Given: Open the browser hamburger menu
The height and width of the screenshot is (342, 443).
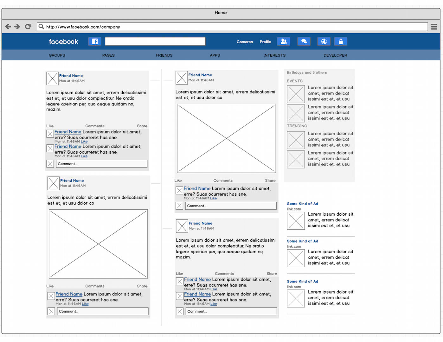Looking at the screenshot, I should point(434,27).
